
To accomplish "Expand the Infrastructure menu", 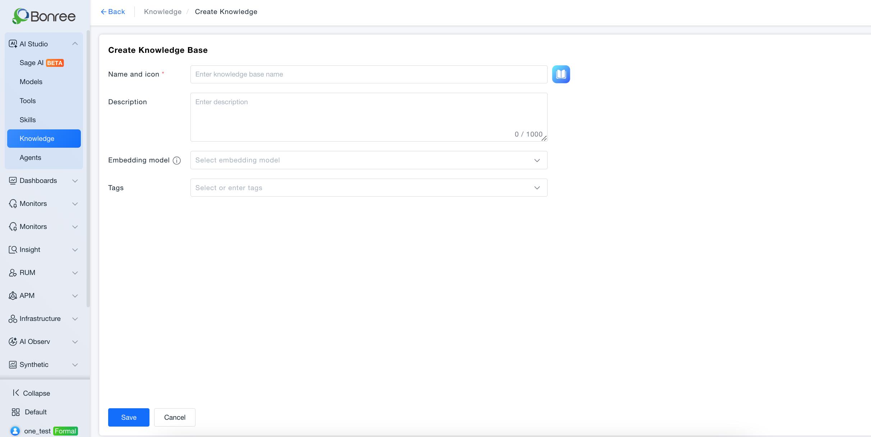I will tap(44, 318).
